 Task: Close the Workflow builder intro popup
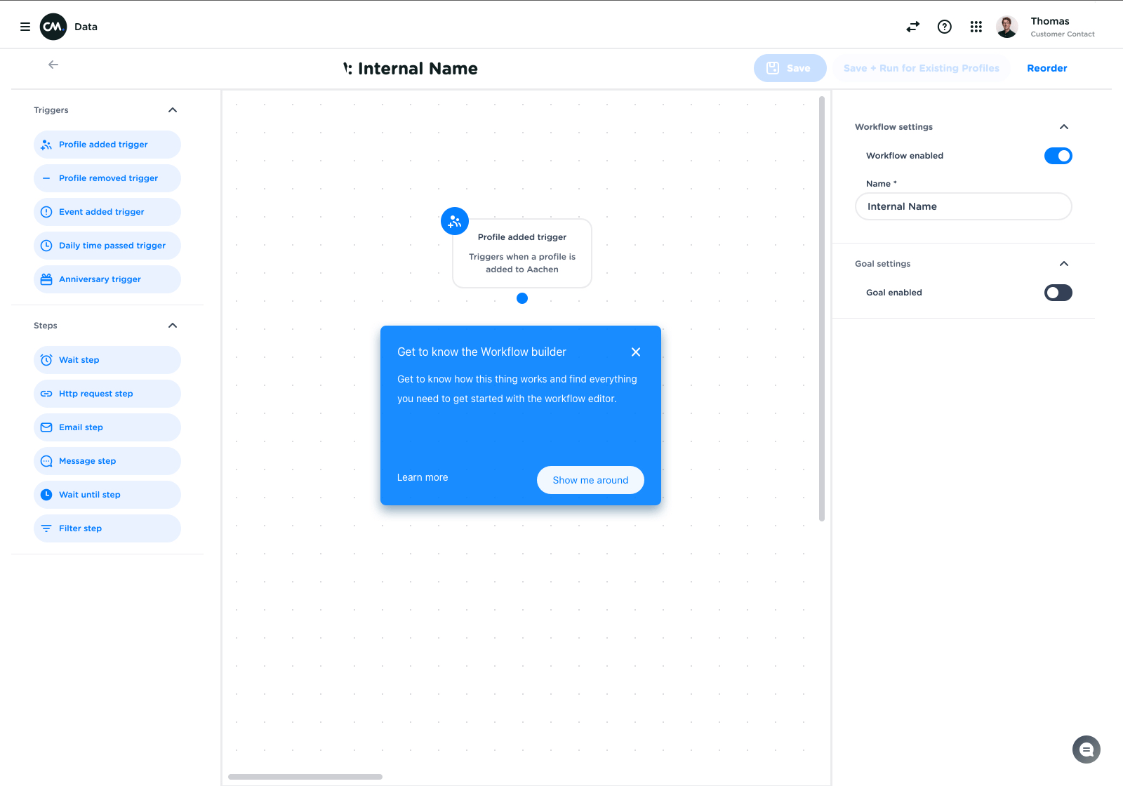[x=636, y=352]
